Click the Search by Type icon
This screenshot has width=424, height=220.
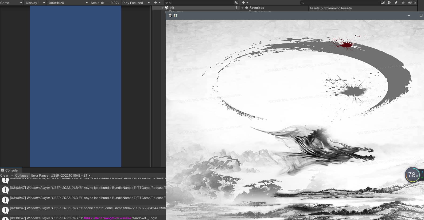(389, 3)
